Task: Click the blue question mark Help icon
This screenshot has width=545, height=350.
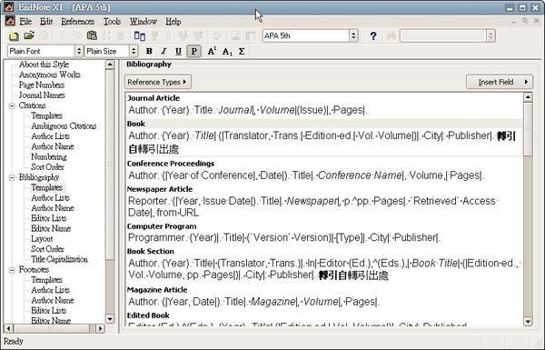Action: point(373,35)
